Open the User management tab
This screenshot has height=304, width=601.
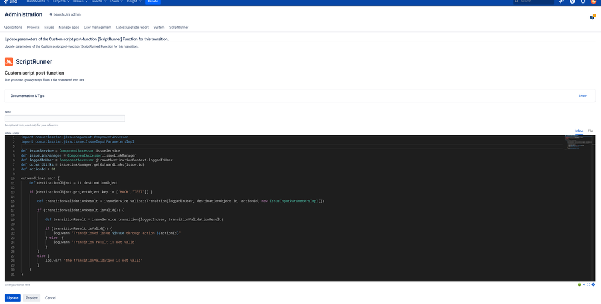[98, 28]
